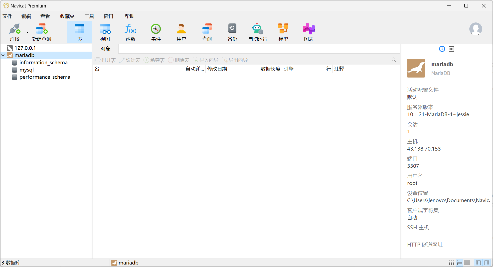Image resolution: width=493 pixels, height=267 pixels.
Task: Switch to list view mode
Action: coord(460,263)
